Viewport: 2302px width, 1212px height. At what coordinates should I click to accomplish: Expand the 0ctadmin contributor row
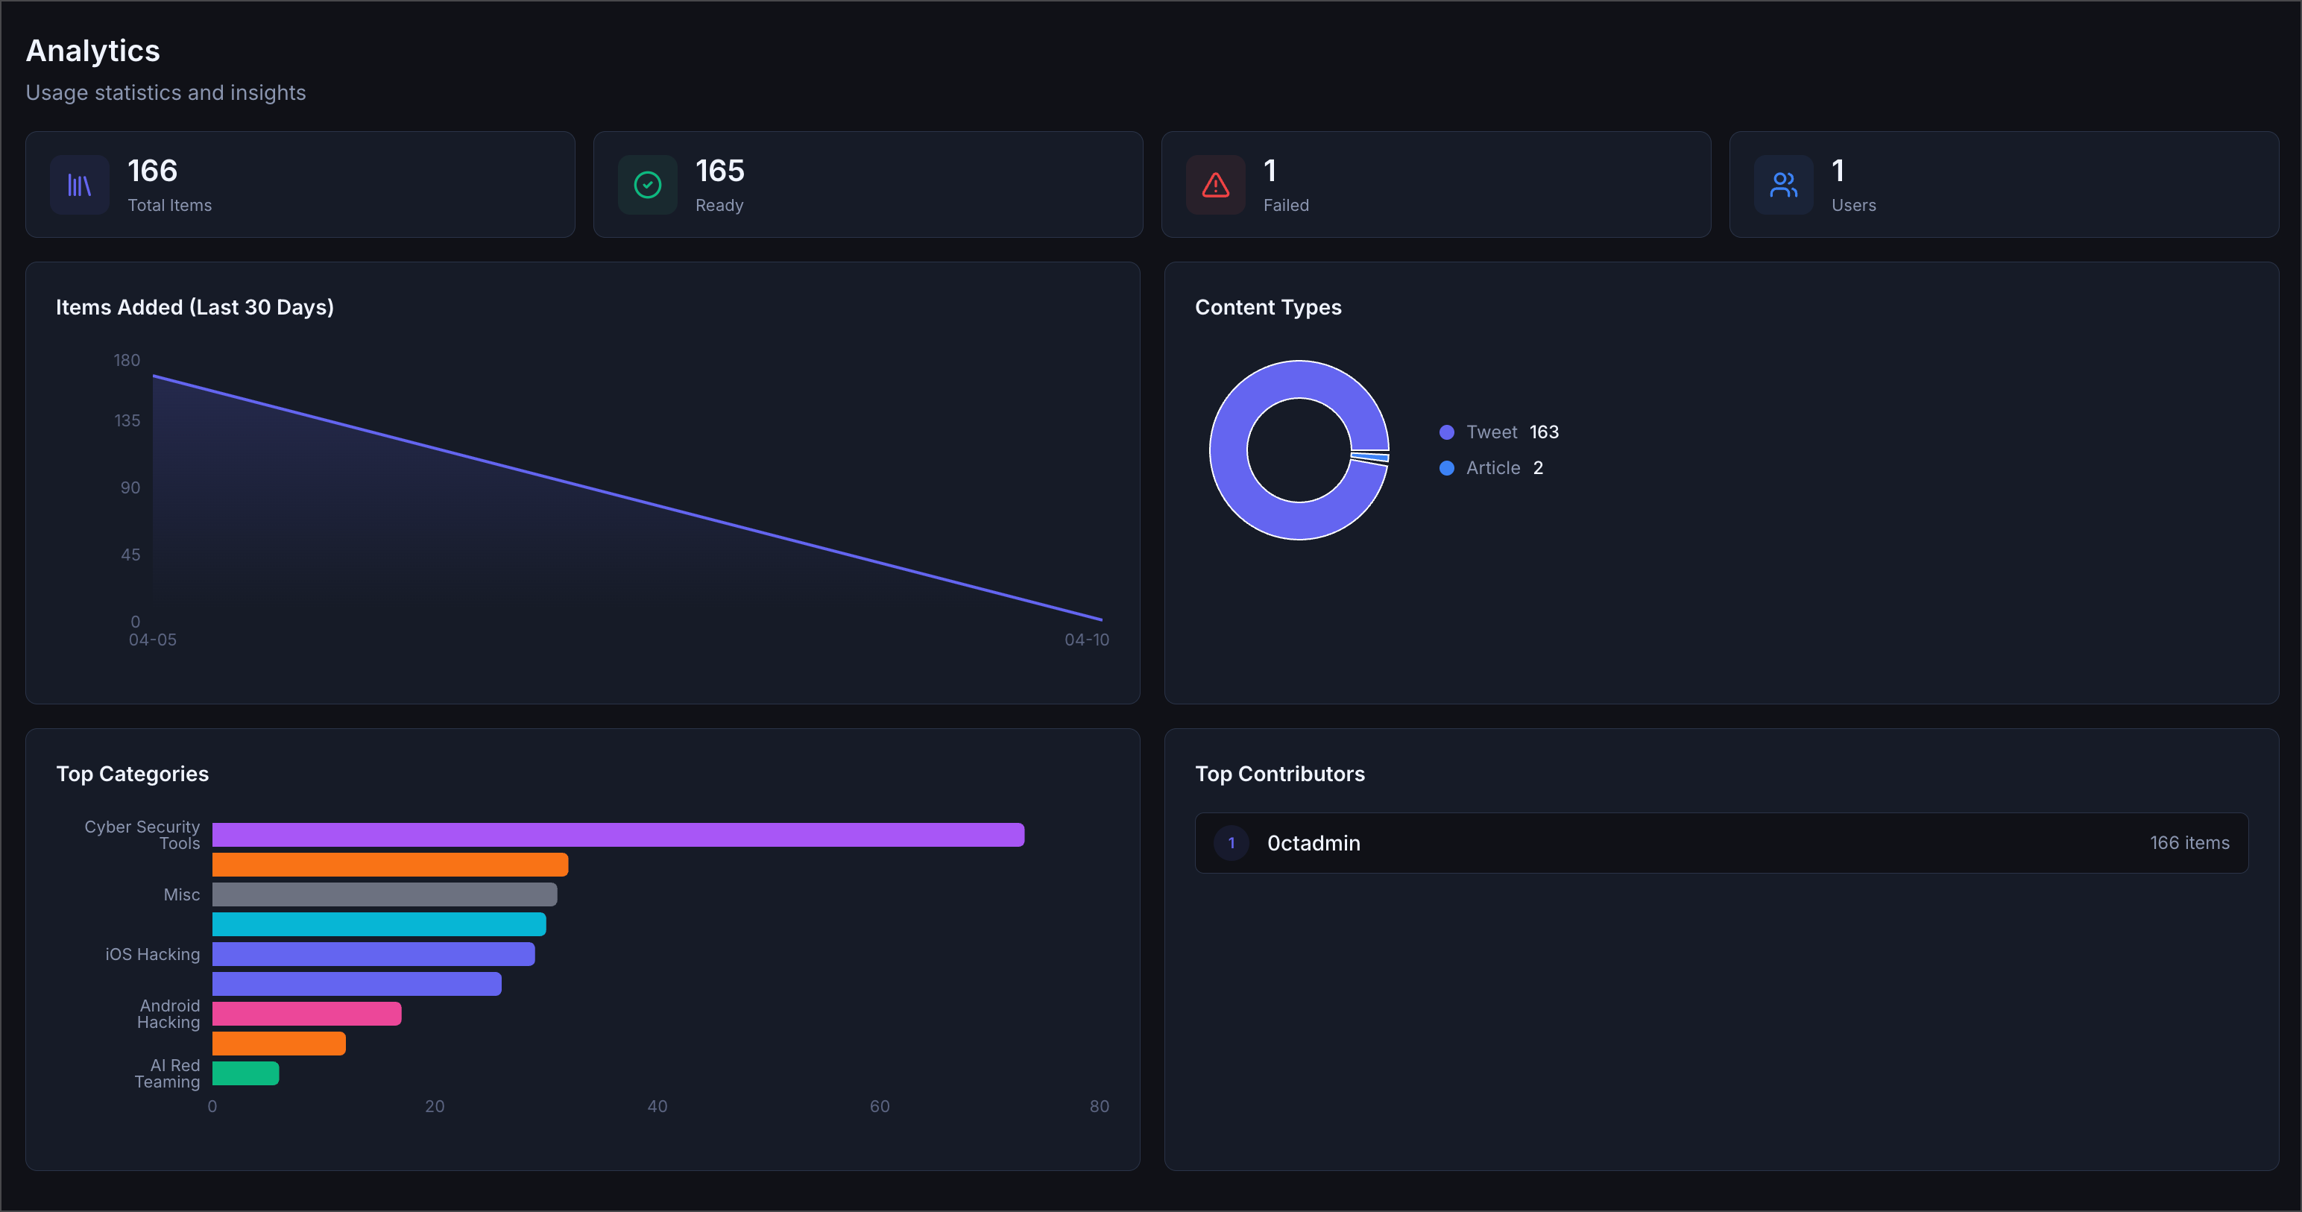click(x=1721, y=843)
